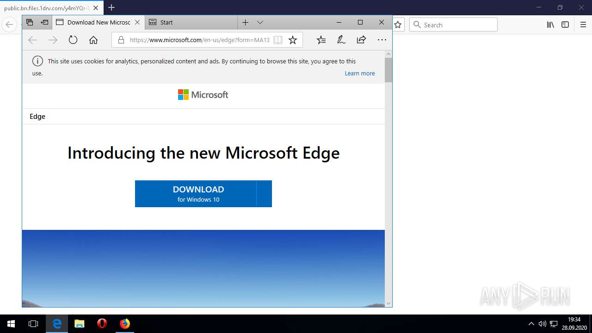592x333 pixels.
Task: Click the Firefox Search box
Action: 453,25
